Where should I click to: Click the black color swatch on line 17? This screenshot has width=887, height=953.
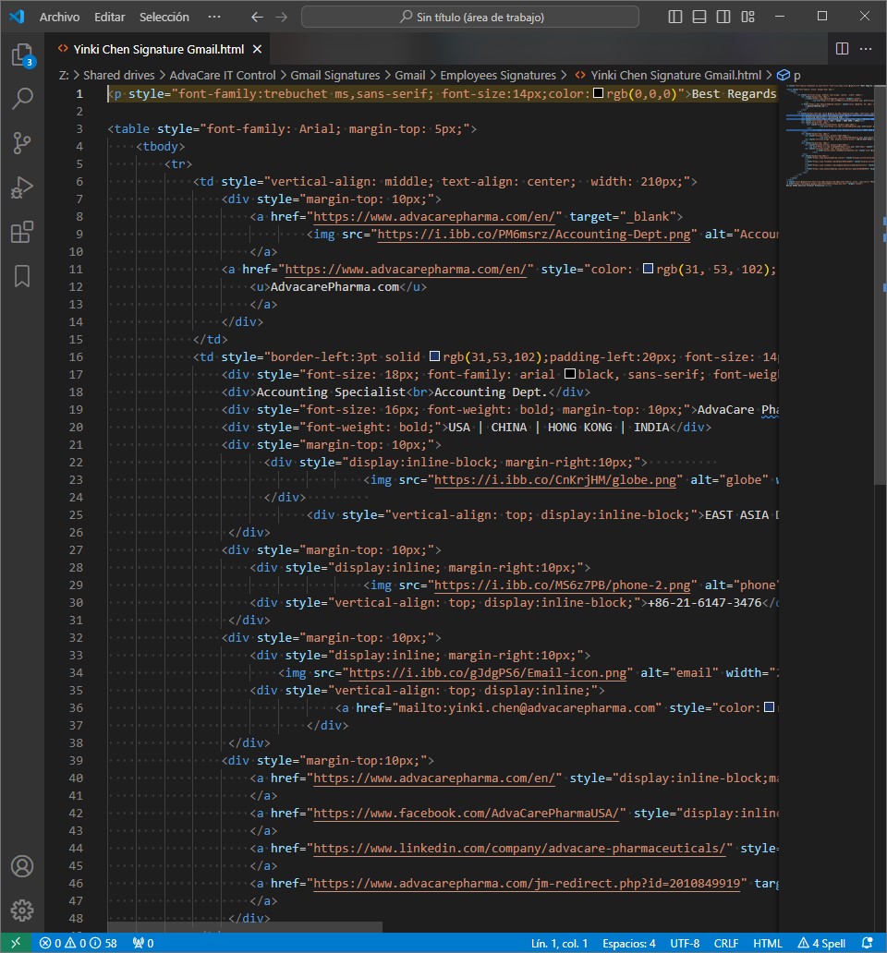click(x=570, y=374)
